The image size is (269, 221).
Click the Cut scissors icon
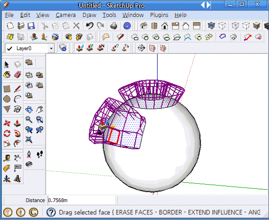[x=45, y=26]
